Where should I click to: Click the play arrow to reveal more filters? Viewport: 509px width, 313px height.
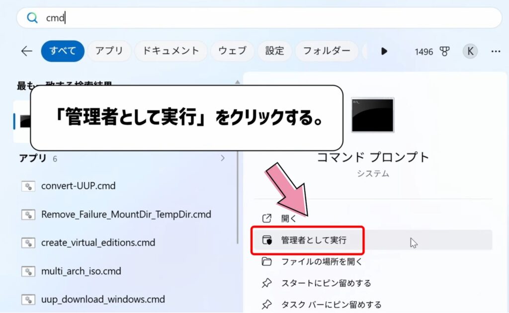pos(384,51)
